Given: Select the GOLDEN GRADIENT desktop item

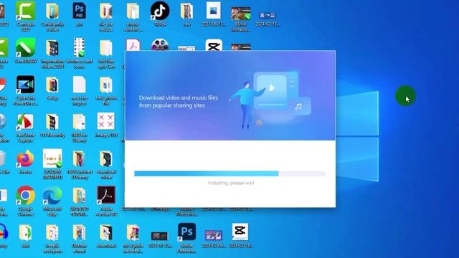Looking at the screenshot, I should 52,158.
